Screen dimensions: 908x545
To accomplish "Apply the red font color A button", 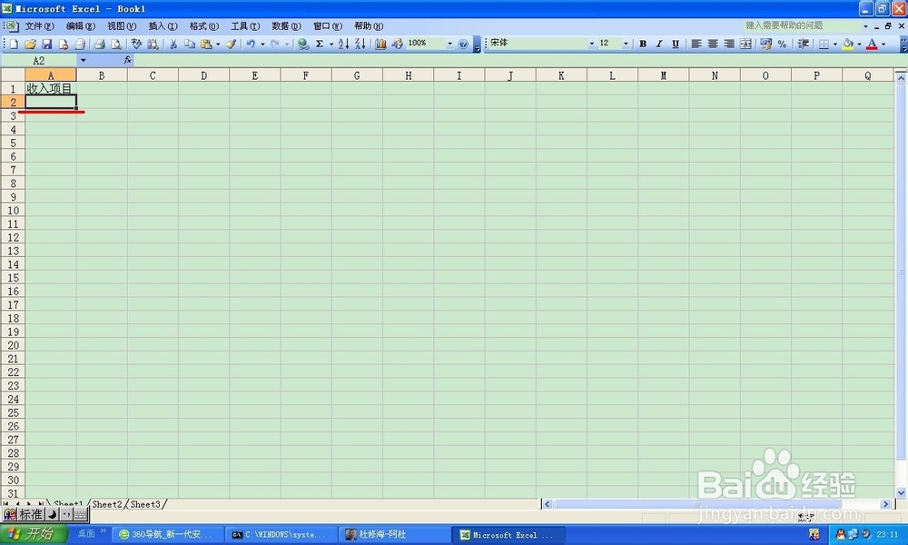I will click(872, 44).
